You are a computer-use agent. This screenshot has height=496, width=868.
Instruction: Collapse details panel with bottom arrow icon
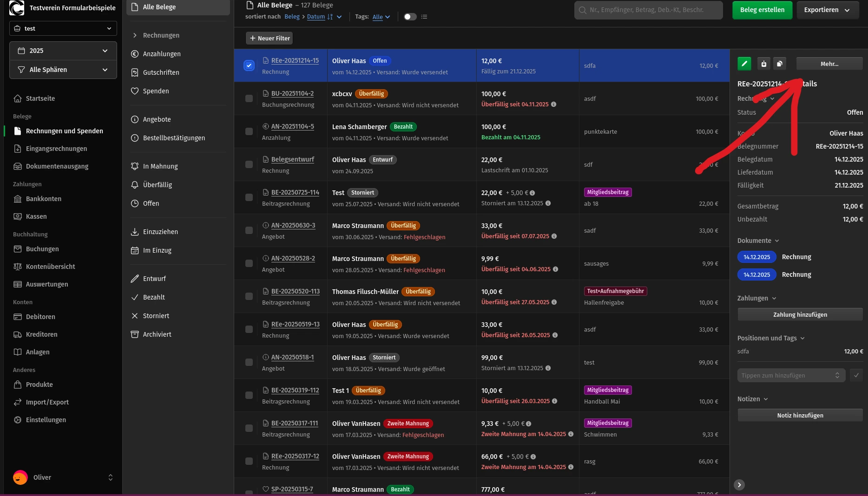click(739, 485)
